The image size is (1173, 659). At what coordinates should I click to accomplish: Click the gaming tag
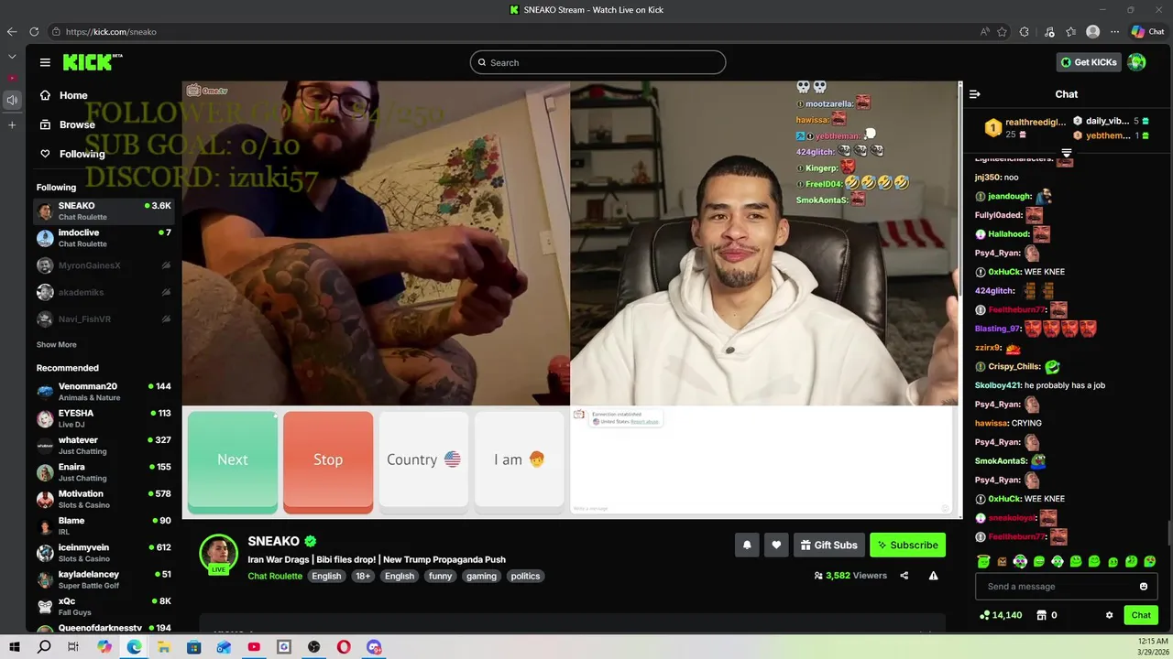pyautogui.click(x=481, y=576)
